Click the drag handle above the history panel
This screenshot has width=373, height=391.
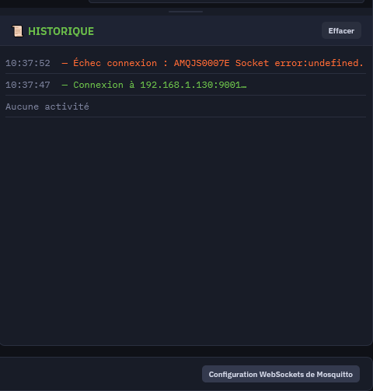coord(186,12)
